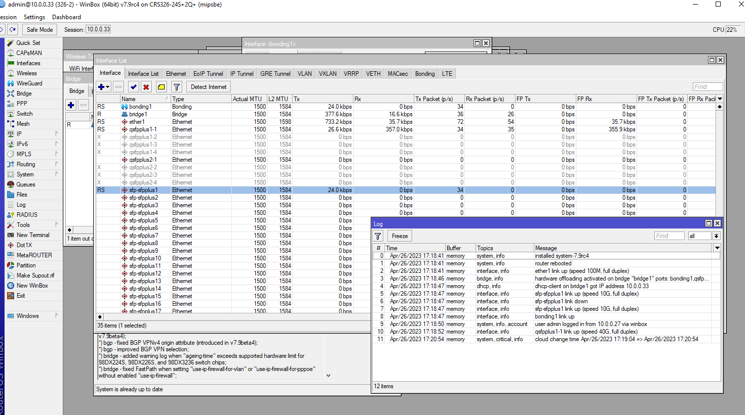Select the qsfpplus1-1 interface row

[143, 129]
